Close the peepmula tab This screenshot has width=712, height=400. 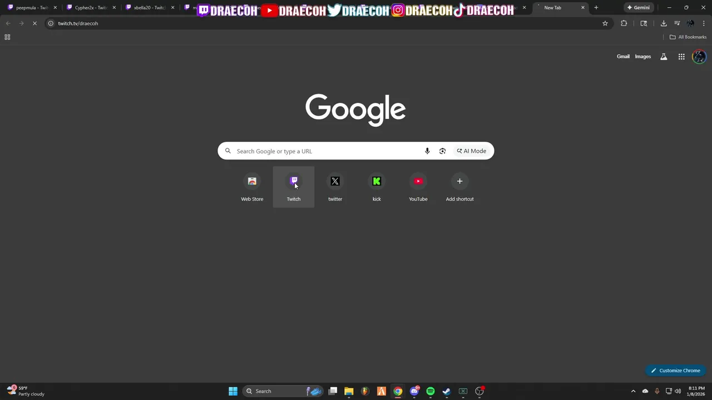[x=55, y=8]
